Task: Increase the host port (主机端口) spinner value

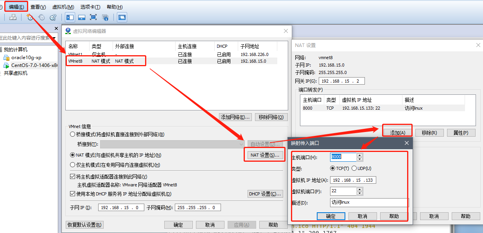Action: pyautogui.click(x=360, y=155)
